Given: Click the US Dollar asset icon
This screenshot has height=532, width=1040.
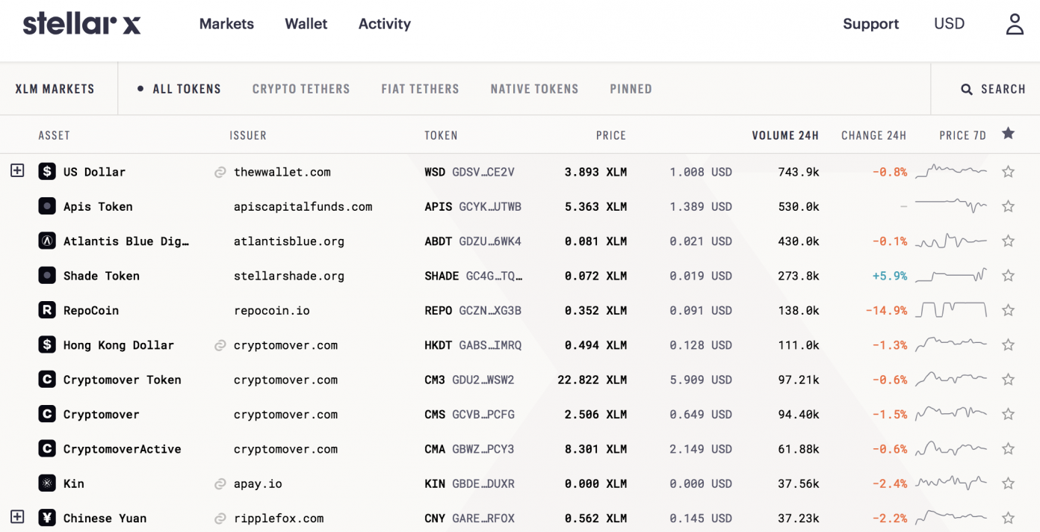Looking at the screenshot, I should [47, 172].
